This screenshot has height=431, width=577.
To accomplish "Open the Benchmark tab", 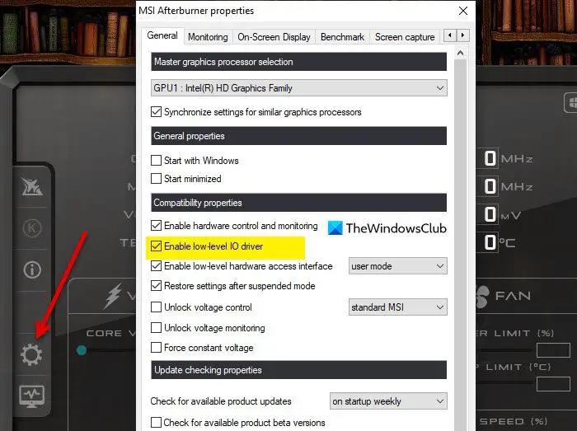I will click(x=342, y=37).
